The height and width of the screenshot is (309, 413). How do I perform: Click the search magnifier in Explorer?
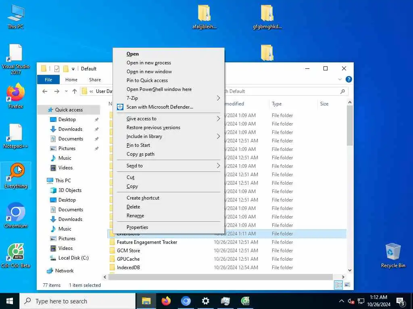point(342,91)
